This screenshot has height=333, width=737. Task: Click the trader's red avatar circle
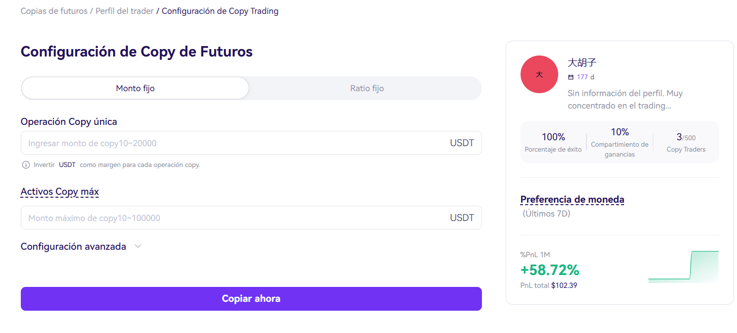coord(539,74)
